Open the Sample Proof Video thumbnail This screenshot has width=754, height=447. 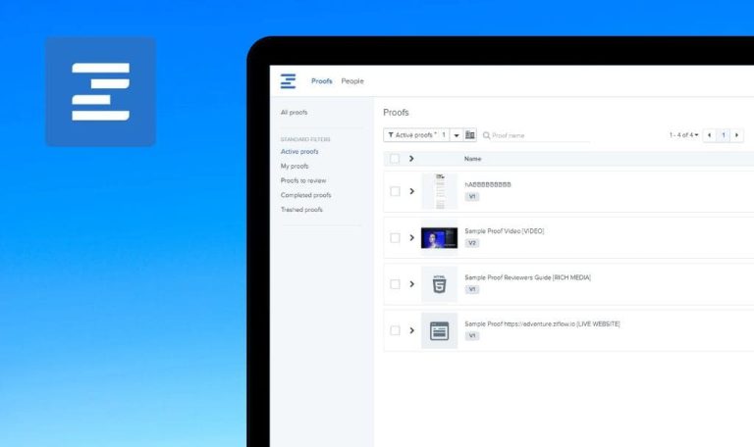pos(440,238)
